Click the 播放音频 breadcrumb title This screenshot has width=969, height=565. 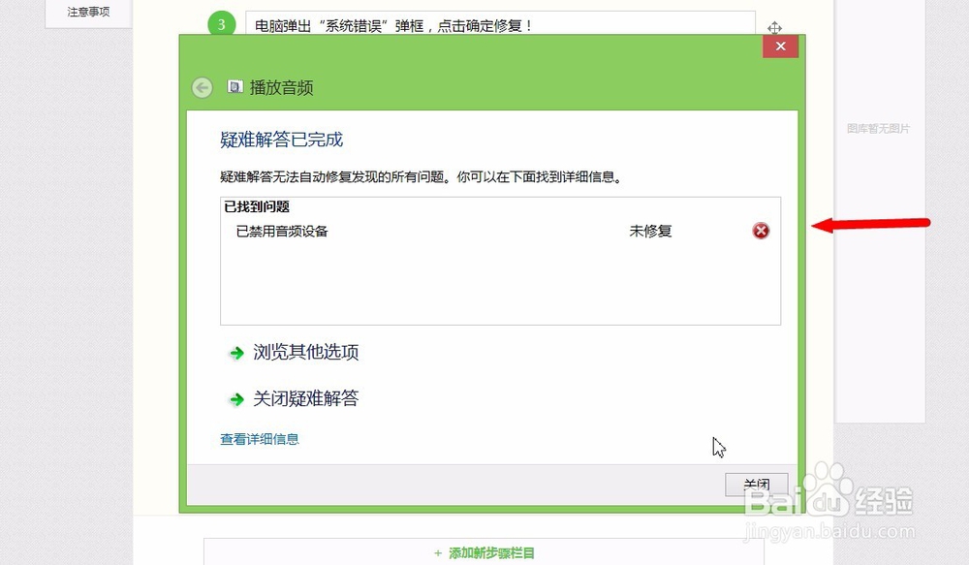click(x=280, y=87)
